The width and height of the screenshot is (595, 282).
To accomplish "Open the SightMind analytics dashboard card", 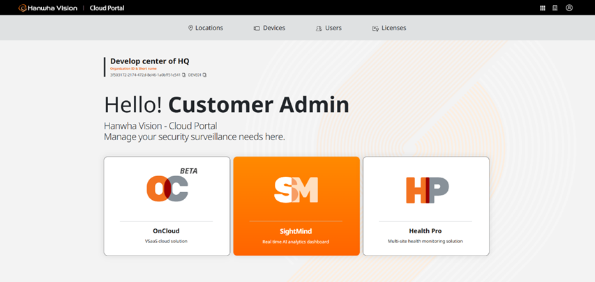I will (x=296, y=206).
